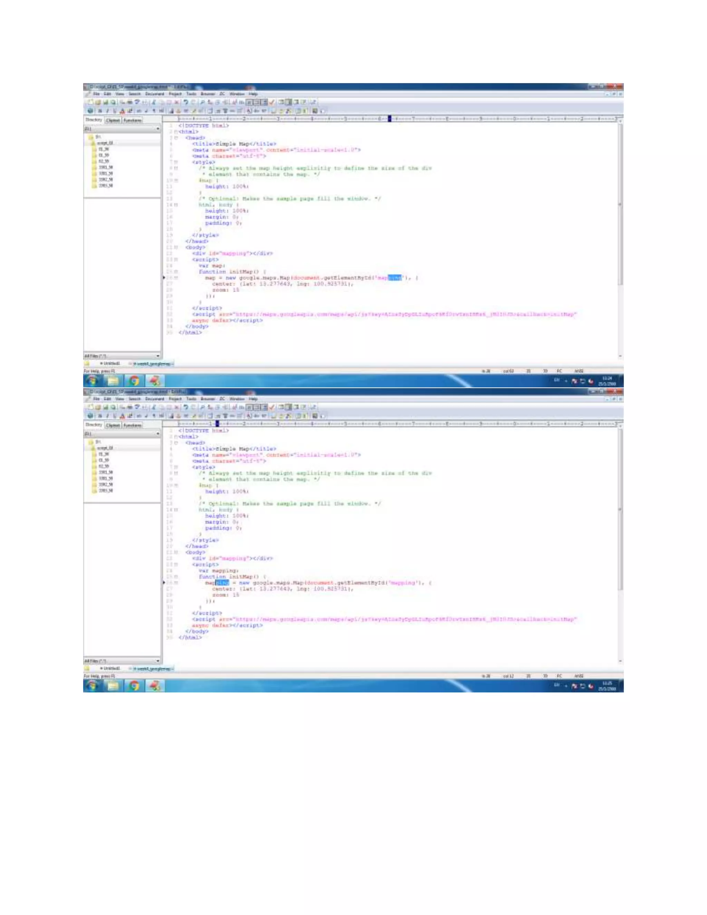Click Bold icon in upper HTML toolbar
The height and width of the screenshot is (915, 707).
tap(100, 111)
